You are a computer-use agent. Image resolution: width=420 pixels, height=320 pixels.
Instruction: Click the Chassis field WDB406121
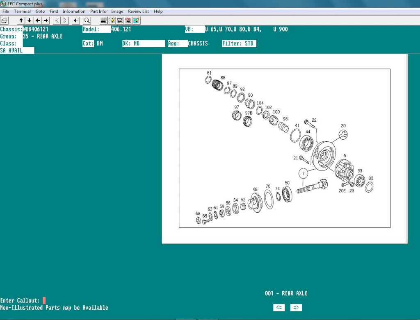click(x=36, y=29)
